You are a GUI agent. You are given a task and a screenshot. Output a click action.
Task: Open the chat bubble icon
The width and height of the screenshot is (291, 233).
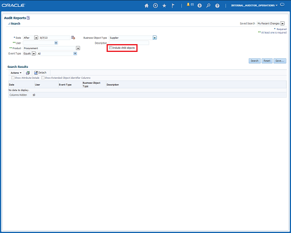coord(282,5)
